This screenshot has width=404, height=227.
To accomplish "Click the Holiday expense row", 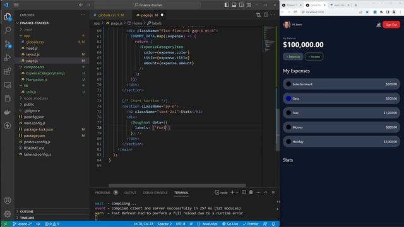I will pos(342,142).
